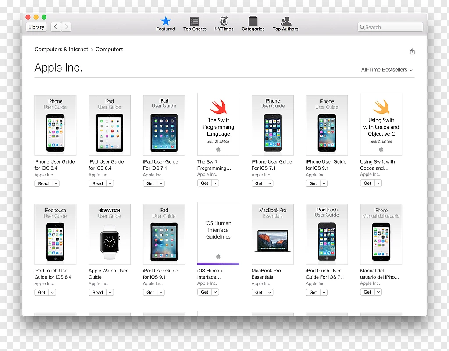Viewport: 449px width, 351px height.
Task: Open iPhone User Guide iOS 8.4 cover
Action: pos(55,125)
